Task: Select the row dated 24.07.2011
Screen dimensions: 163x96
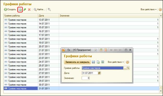Action: click(81, 62)
